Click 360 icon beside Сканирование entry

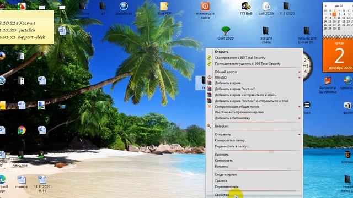pyautogui.click(x=210, y=58)
